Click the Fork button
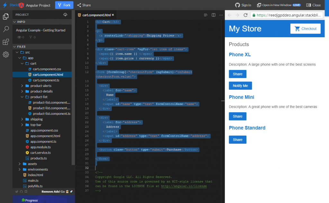The image size is (329, 203). tap(64, 5)
